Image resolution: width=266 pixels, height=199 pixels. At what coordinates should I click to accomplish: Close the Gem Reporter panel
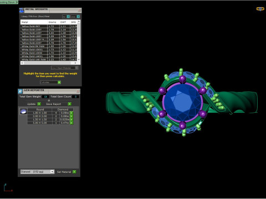point(78,91)
